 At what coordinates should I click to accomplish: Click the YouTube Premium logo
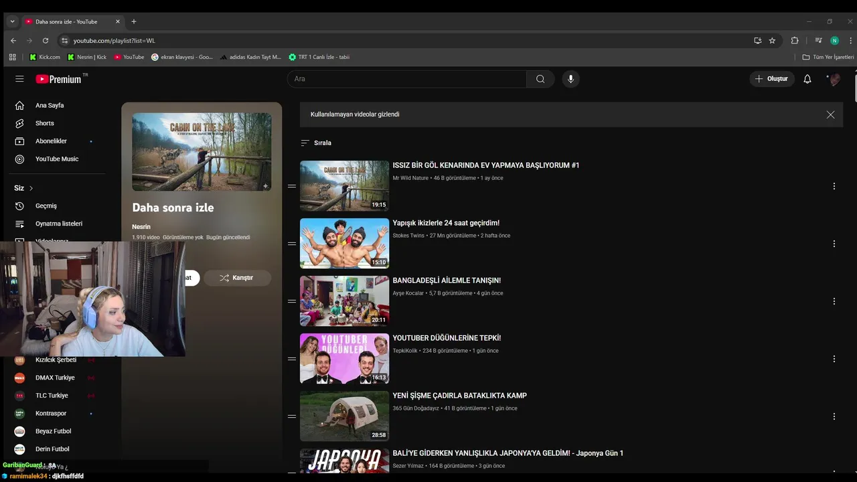tap(58, 79)
